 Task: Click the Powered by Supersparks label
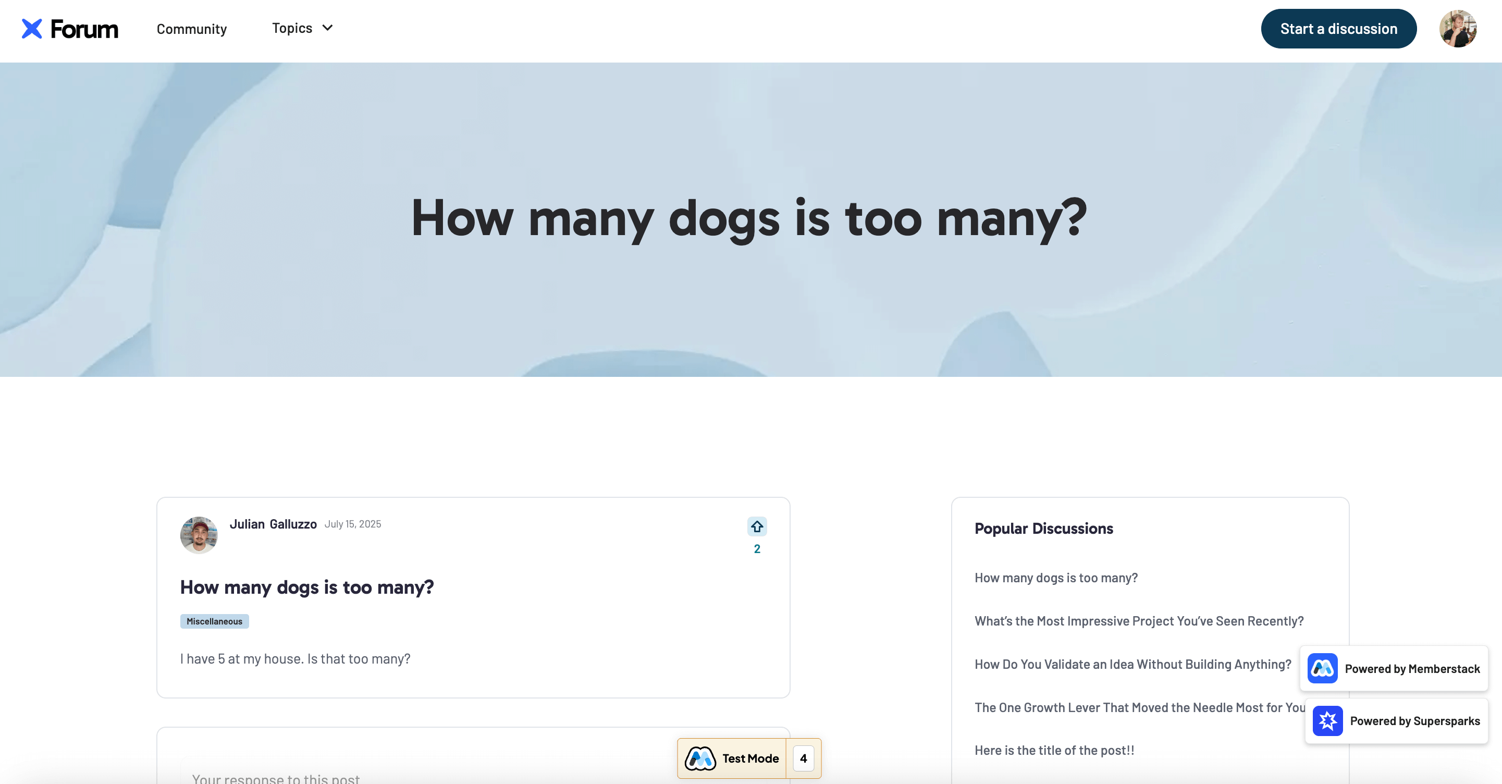click(1414, 720)
